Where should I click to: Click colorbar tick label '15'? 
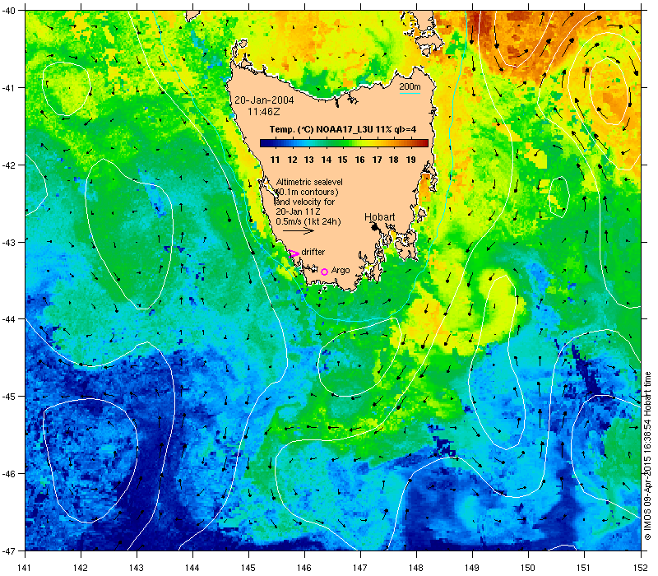coord(343,160)
